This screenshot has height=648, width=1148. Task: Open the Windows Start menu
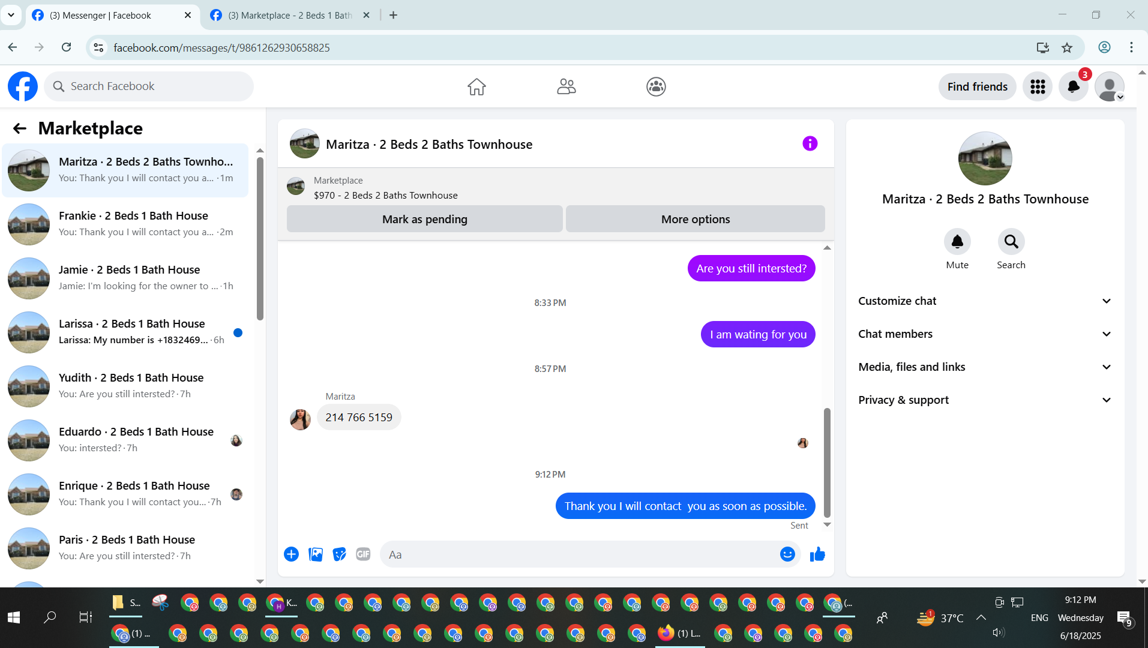coord(14,617)
